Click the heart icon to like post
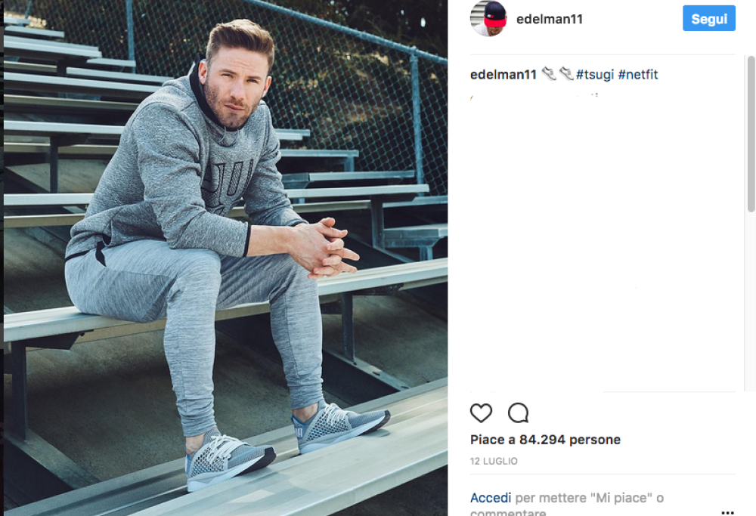Screen dimensions: 756x516 pyautogui.click(x=481, y=413)
